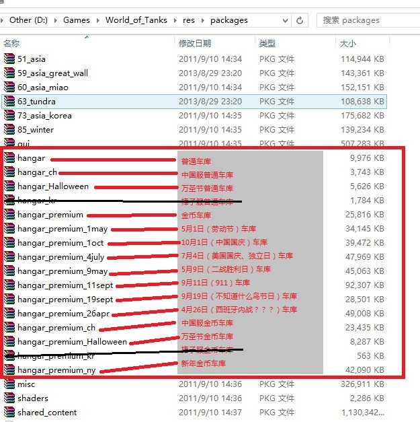Select the hangar_premium_9may file icon
The image size is (420, 422).
tap(9, 271)
